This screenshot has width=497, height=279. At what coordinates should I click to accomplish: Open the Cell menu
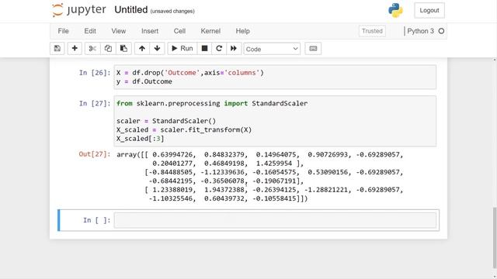[179, 31]
